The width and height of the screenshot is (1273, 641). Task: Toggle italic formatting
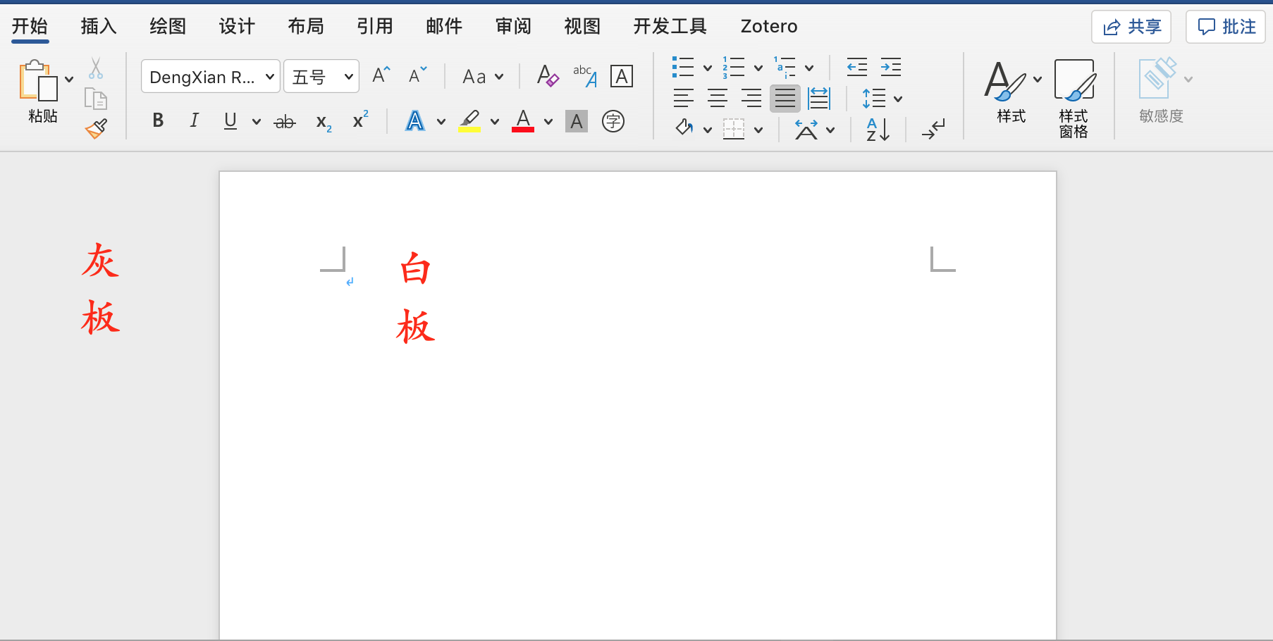[x=195, y=120]
